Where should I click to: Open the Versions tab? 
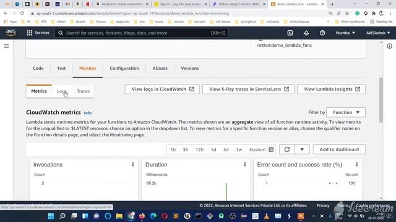coord(190,68)
